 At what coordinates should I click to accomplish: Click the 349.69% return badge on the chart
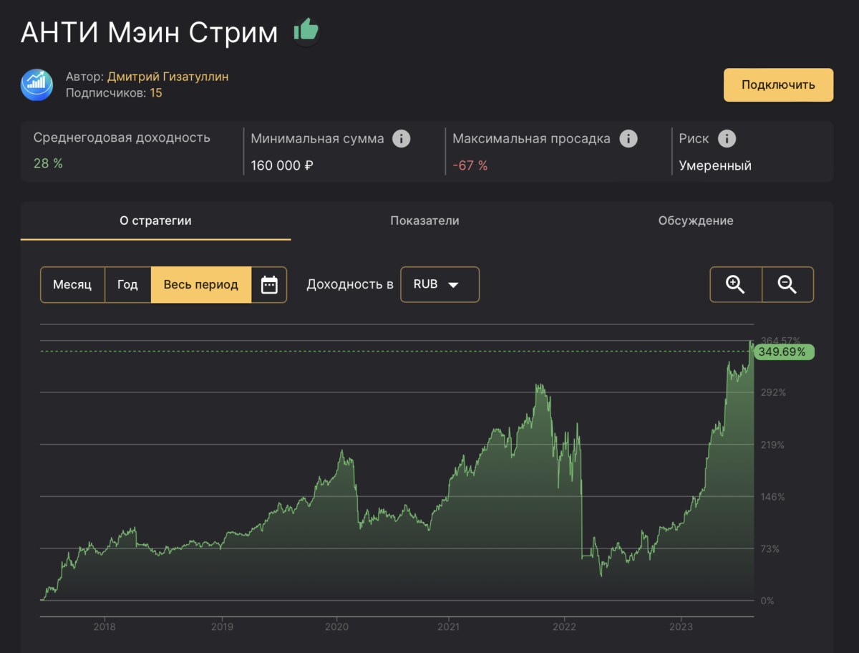tap(784, 352)
